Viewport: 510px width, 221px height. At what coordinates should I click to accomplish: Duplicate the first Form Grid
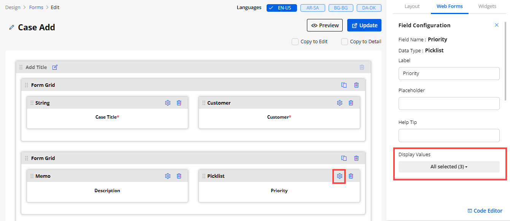pos(344,85)
